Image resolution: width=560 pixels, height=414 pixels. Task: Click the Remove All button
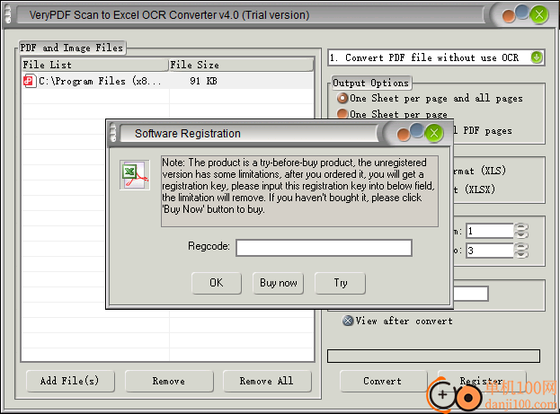267,381
